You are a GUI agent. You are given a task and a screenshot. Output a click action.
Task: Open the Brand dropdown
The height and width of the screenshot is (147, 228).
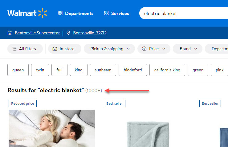coord(187,49)
